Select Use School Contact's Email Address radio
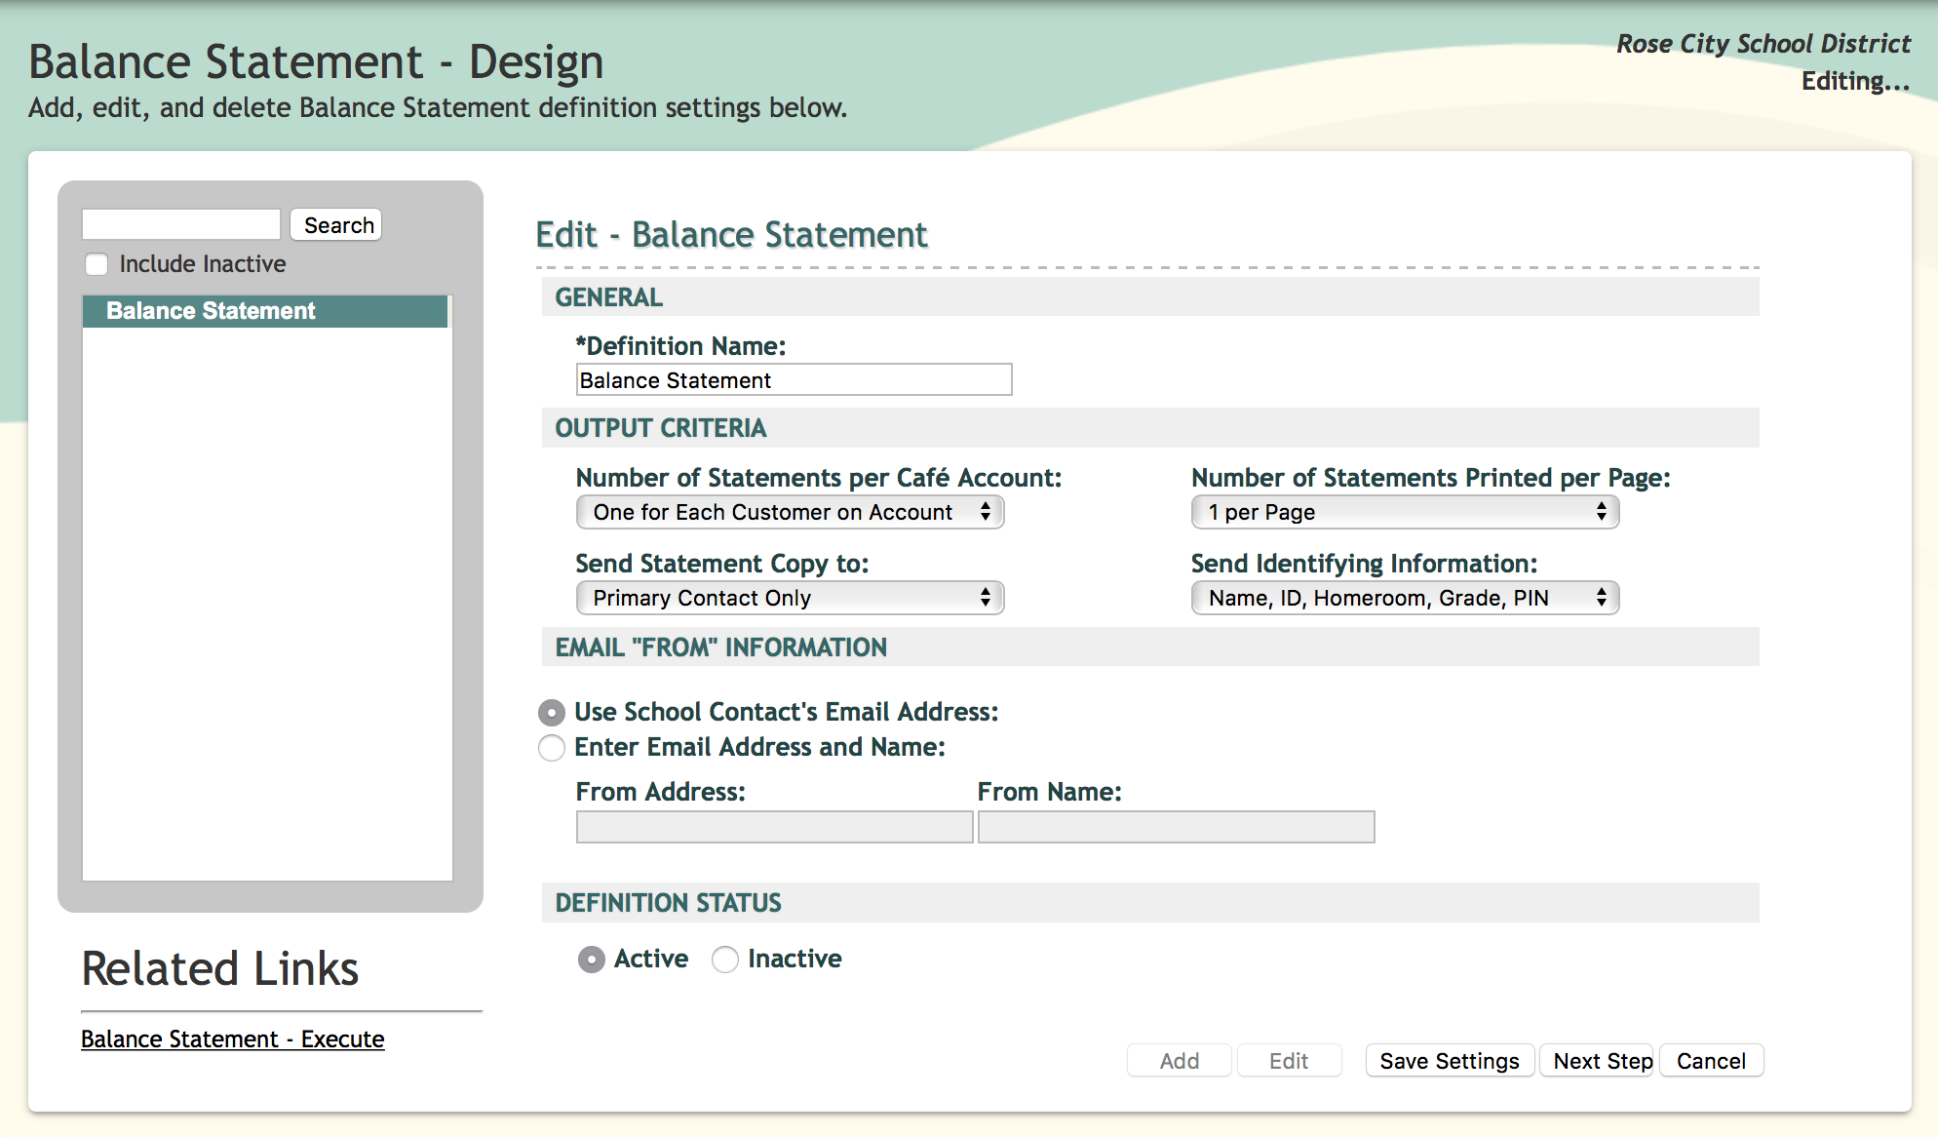 (552, 713)
